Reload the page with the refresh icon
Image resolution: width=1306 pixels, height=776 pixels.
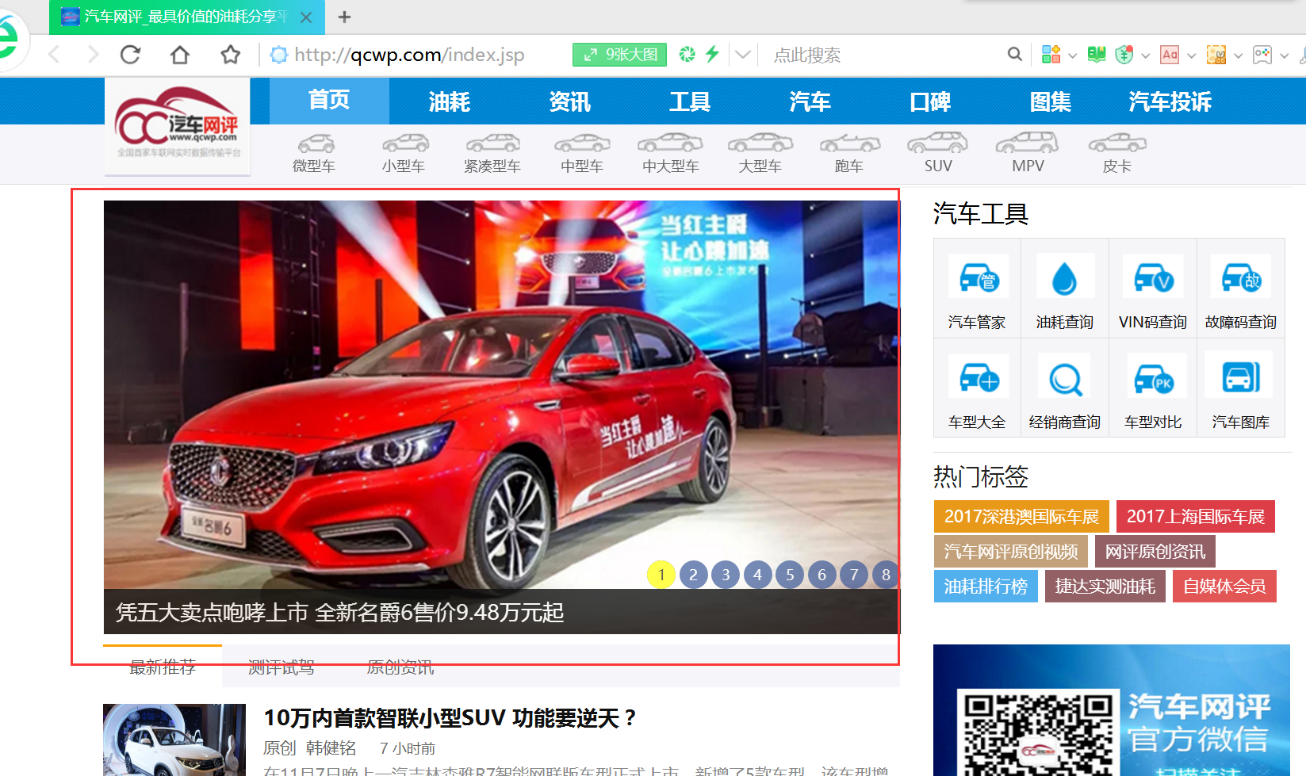coord(131,55)
